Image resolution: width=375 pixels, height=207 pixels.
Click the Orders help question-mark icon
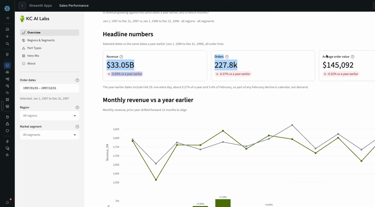[x=227, y=57]
